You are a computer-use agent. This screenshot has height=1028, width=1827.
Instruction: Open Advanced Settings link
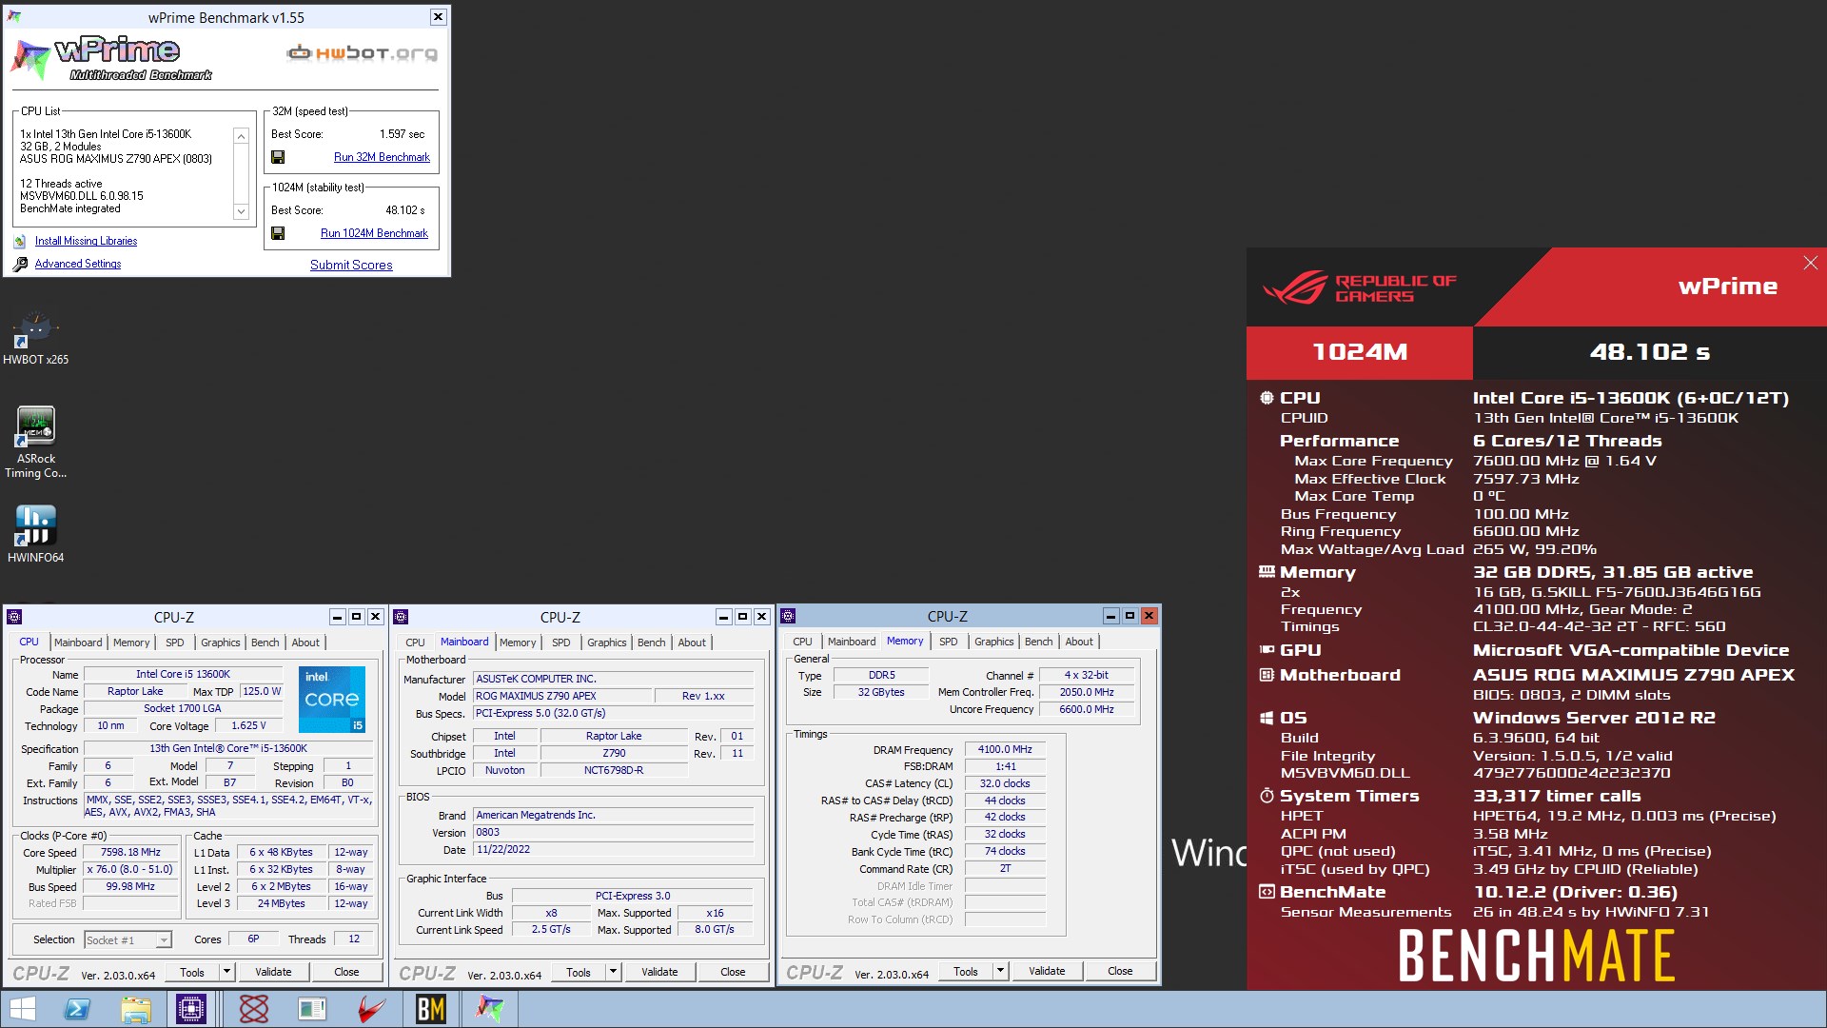coord(78,264)
